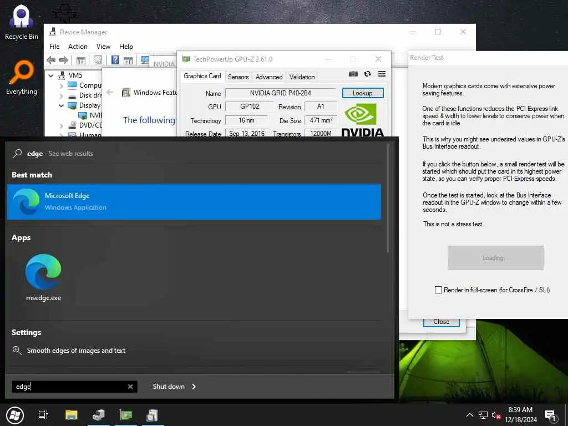Click the taskbar clock showing 8:39 AM
The height and width of the screenshot is (426, 568).
point(520,415)
